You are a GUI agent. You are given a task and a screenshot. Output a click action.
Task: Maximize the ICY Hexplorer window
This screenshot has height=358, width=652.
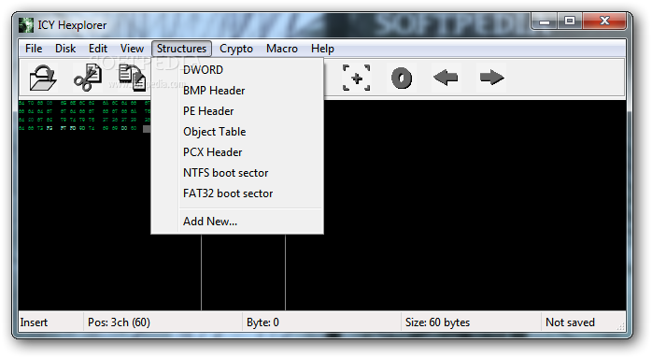pos(570,21)
